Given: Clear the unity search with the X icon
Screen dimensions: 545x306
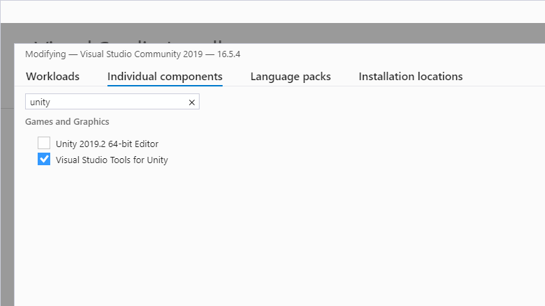Looking at the screenshot, I should [x=191, y=102].
